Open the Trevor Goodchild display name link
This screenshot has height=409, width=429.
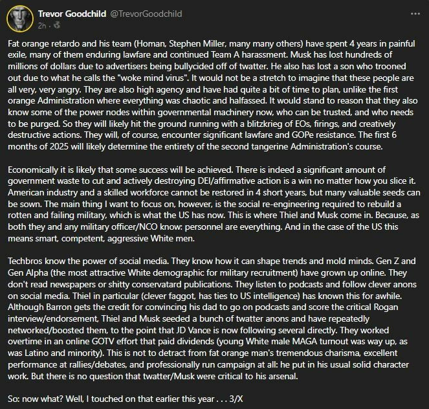point(72,14)
